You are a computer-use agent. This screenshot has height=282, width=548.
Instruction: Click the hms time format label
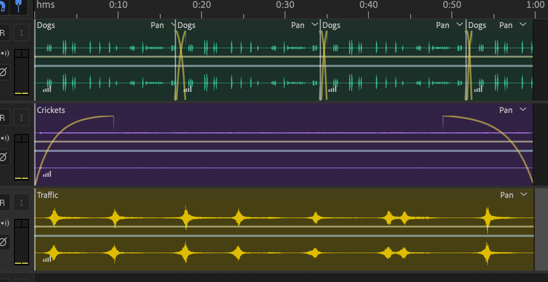click(x=46, y=5)
